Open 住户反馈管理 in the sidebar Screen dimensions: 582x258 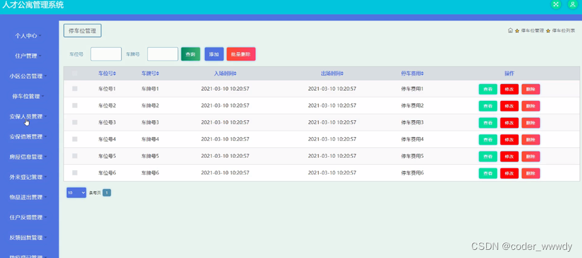click(28, 217)
